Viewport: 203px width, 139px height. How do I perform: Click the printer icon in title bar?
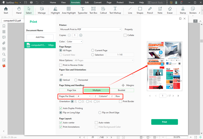click(31, 3)
